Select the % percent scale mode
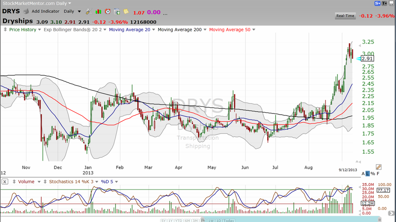 point(373,173)
